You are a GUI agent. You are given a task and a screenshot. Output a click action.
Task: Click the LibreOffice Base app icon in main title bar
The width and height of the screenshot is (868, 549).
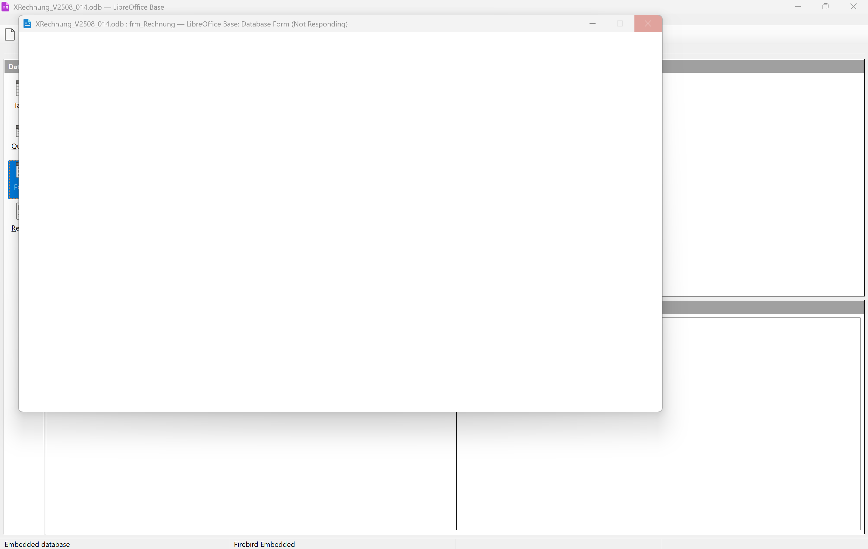[x=5, y=7]
